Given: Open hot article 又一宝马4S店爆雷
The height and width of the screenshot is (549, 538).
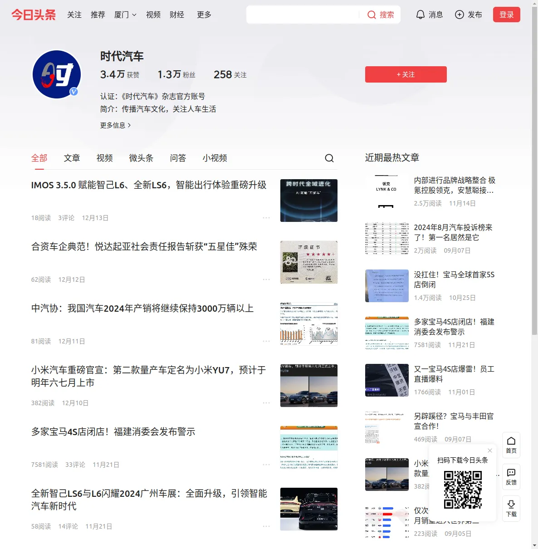Looking at the screenshot, I should pyautogui.click(x=454, y=374).
